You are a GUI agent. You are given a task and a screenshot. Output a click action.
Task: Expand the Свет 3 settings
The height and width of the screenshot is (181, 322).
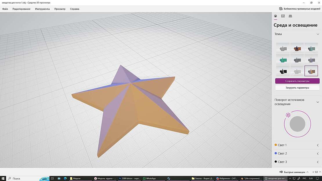tap(318, 162)
